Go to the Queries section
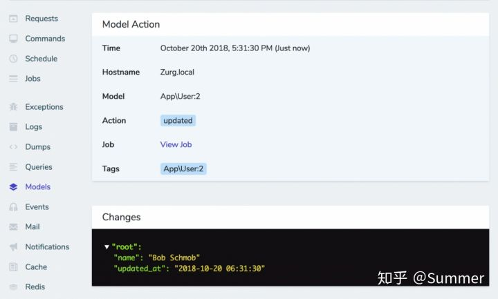The image size is (498, 299). point(39,167)
